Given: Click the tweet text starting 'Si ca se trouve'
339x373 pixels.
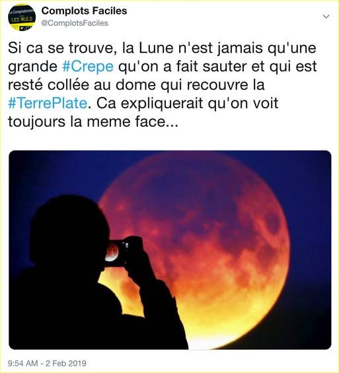Looking at the screenshot, I should point(163,85).
